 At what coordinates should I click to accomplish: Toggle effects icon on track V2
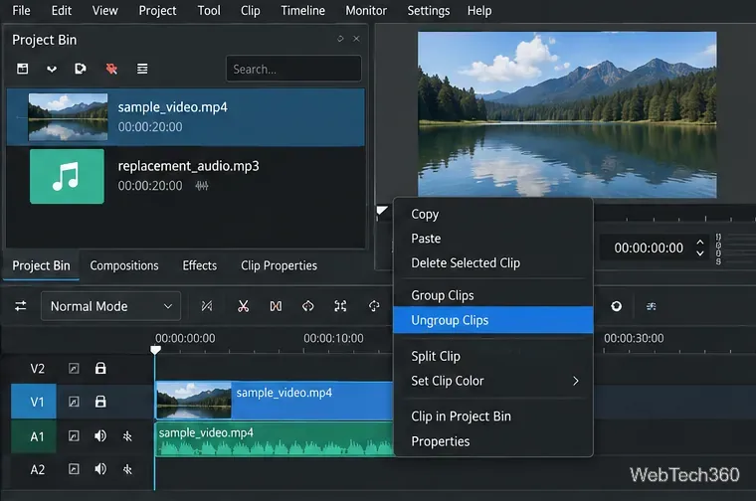click(x=74, y=369)
